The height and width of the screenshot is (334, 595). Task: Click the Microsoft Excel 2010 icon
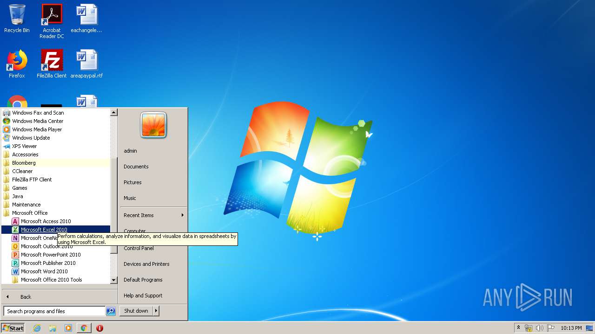[x=15, y=230]
